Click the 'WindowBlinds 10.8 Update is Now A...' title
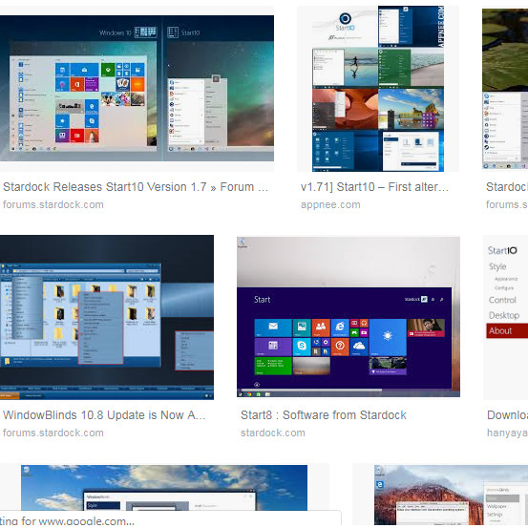This screenshot has height=528, width=528. [x=104, y=415]
